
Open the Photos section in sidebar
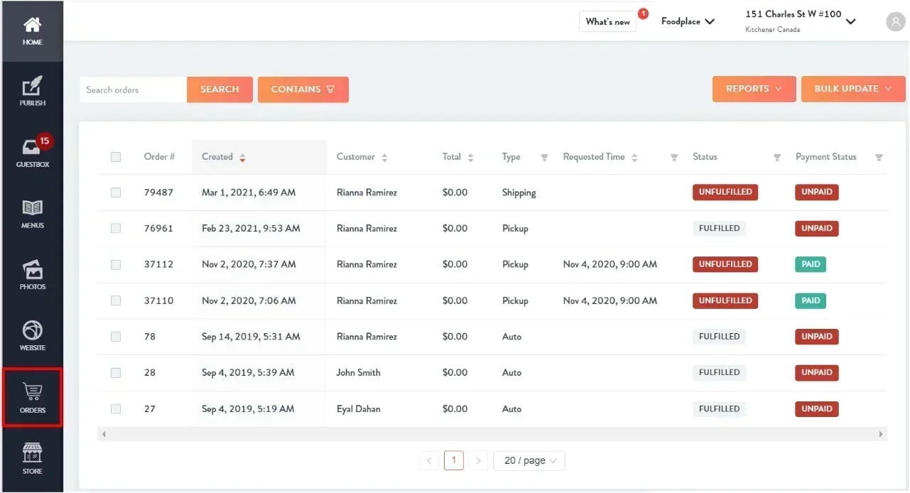point(32,275)
